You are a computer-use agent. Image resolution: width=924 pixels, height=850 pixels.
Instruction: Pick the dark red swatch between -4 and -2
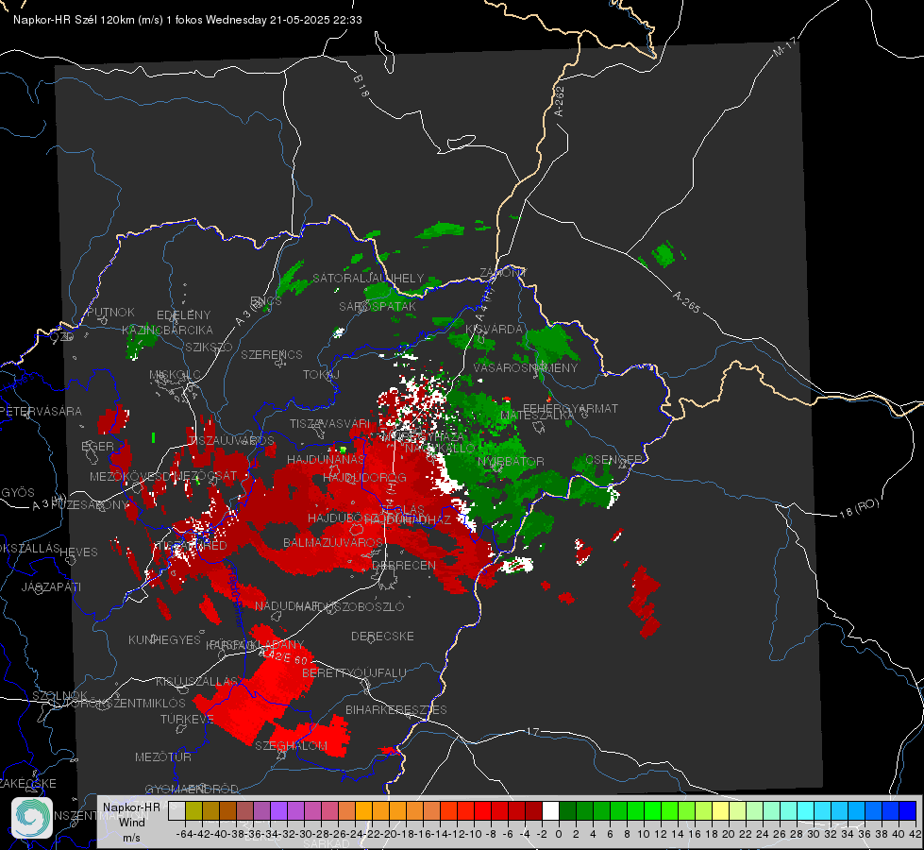pyautogui.click(x=534, y=810)
